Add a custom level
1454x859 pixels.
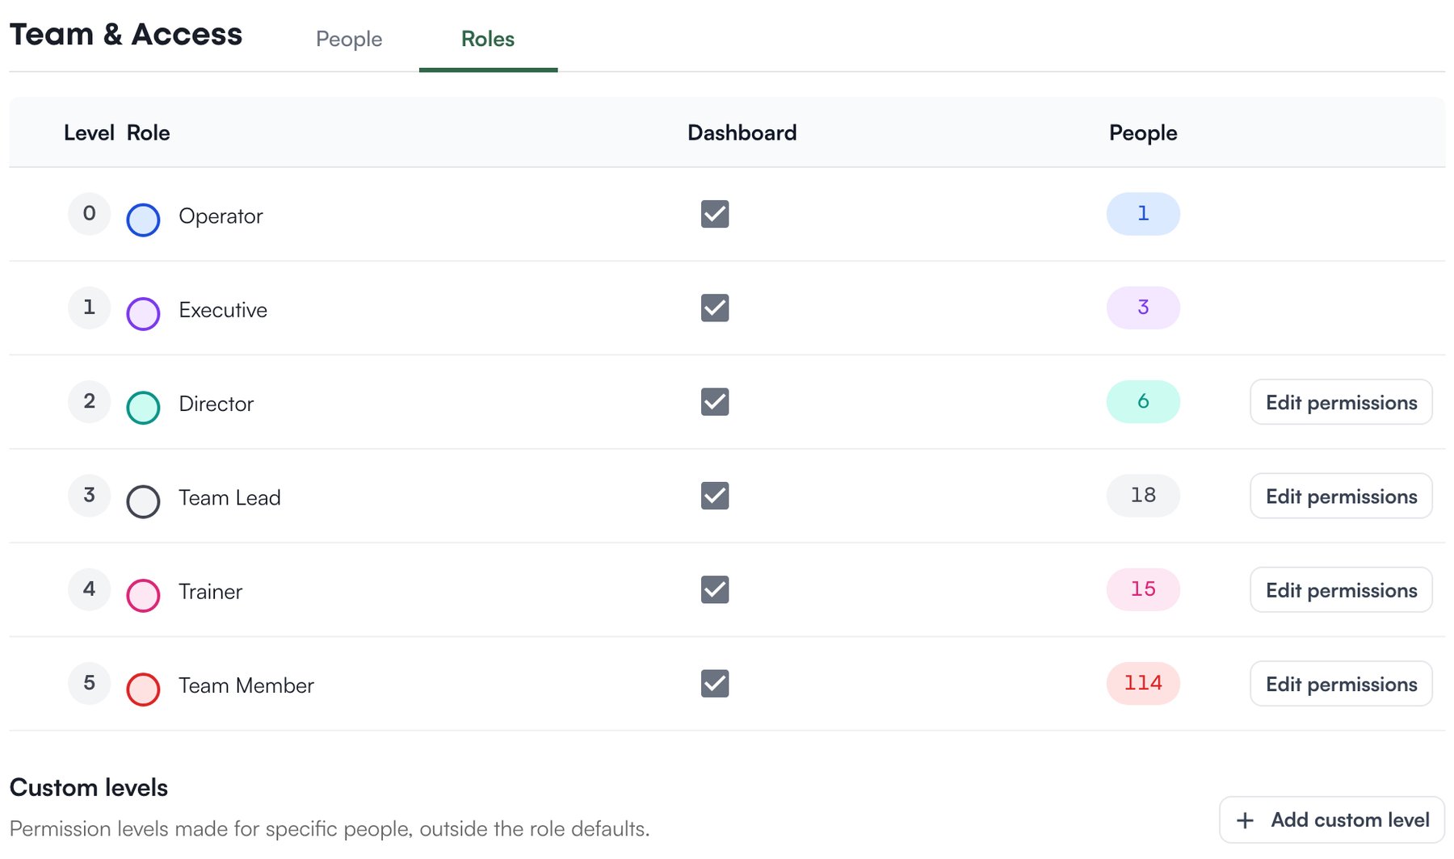[x=1332, y=820]
